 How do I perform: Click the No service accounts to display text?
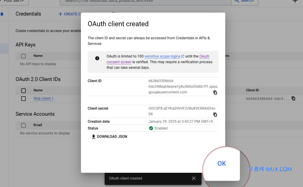coord(45,133)
